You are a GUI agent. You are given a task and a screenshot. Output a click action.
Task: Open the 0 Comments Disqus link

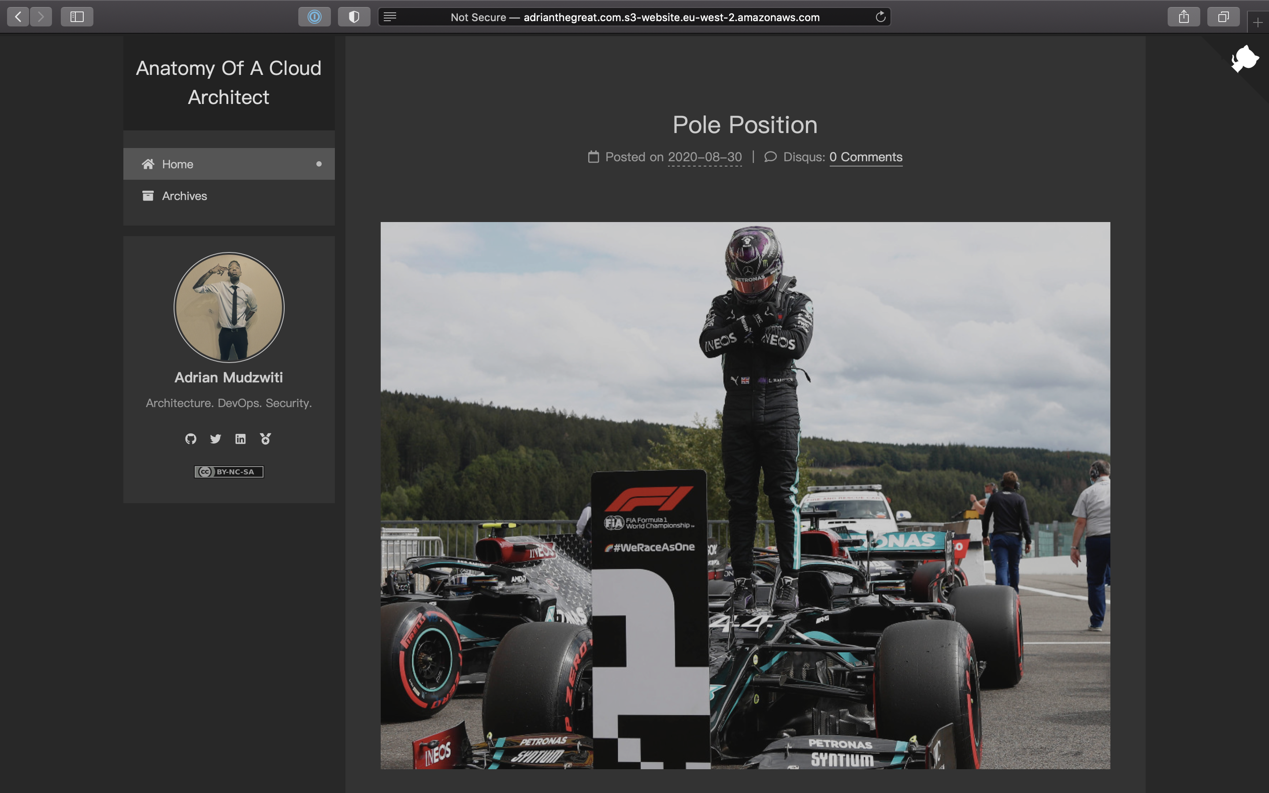[866, 157]
